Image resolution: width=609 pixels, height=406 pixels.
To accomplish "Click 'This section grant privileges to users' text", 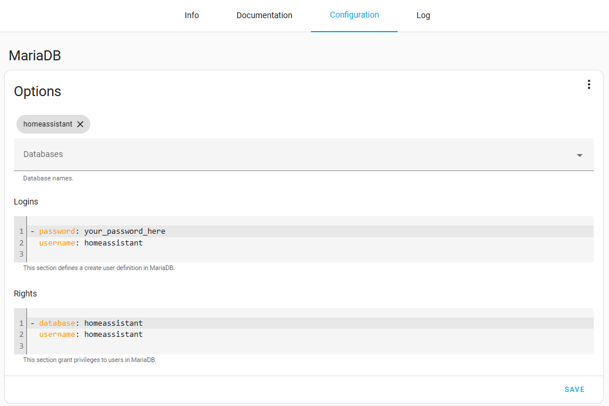I will point(90,360).
